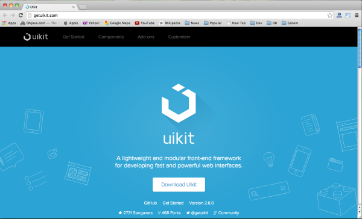Open the Apps bookmarks shortcut
Viewport: 362px width, 219px height.
point(9,23)
